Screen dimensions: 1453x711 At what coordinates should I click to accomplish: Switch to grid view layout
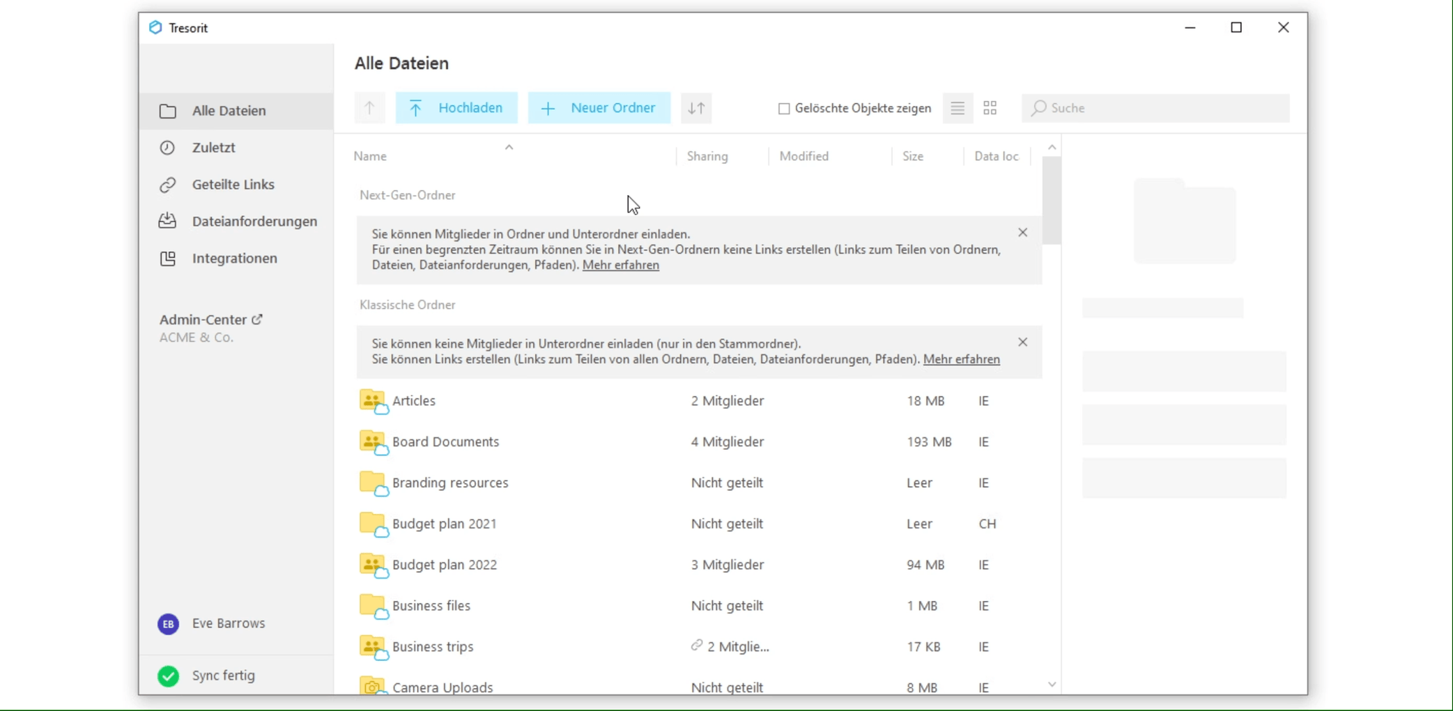click(x=990, y=108)
